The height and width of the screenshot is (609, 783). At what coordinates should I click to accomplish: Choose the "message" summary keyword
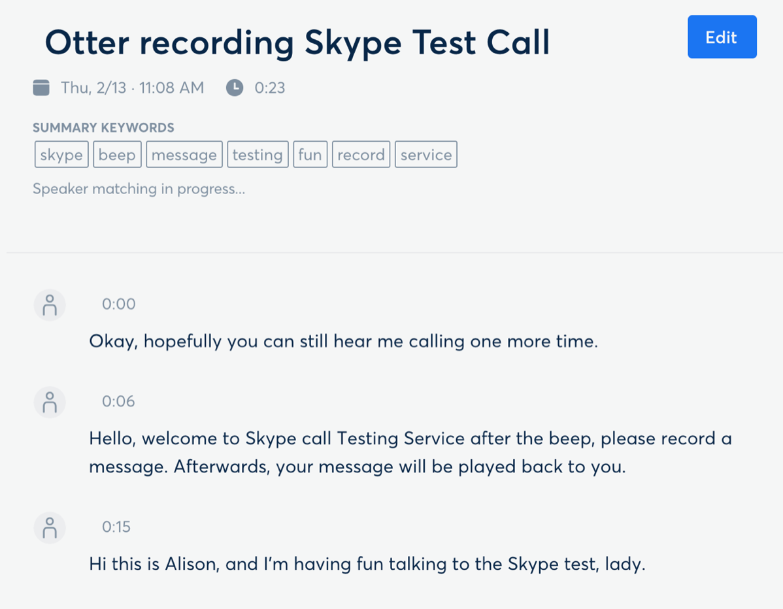(x=184, y=155)
